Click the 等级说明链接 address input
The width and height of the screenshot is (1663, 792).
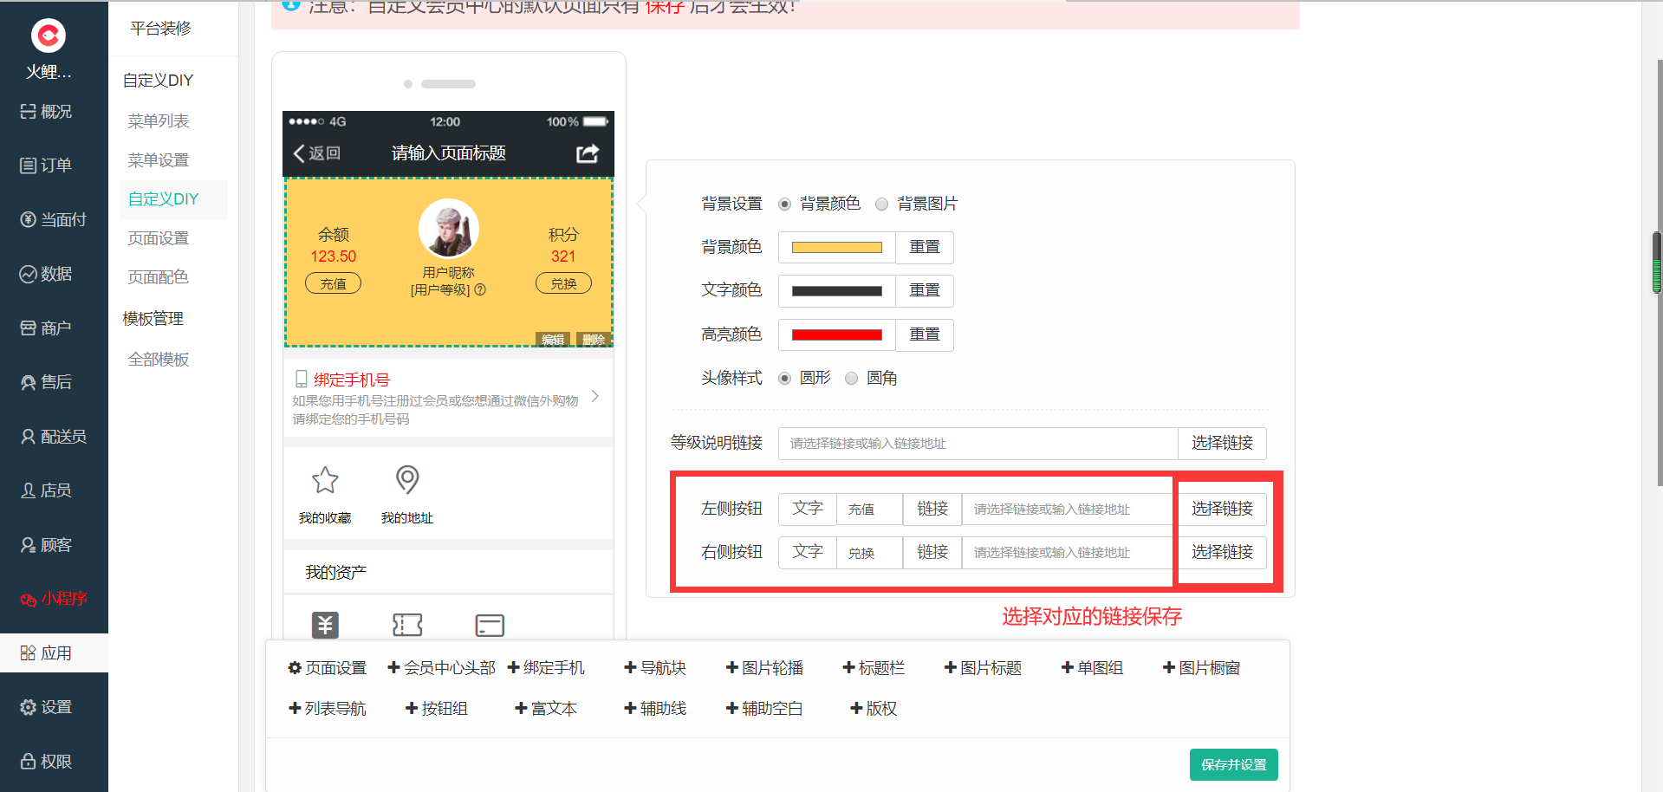(978, 444)
